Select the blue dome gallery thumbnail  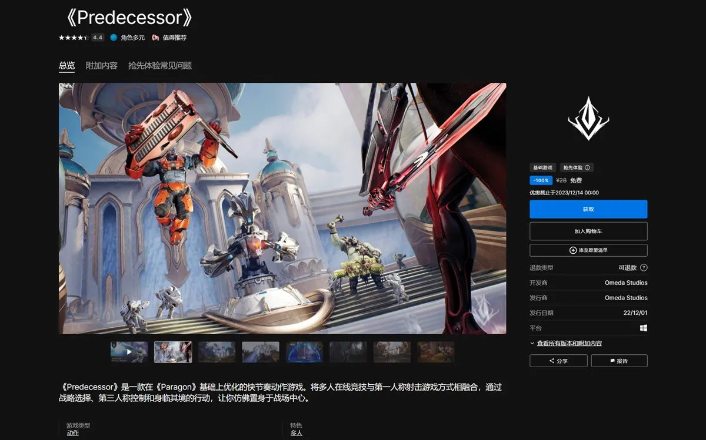305,352
